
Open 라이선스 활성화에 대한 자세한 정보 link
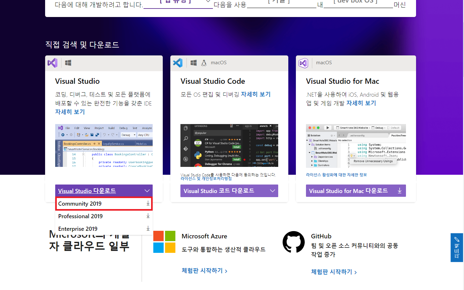coord(336,175)
